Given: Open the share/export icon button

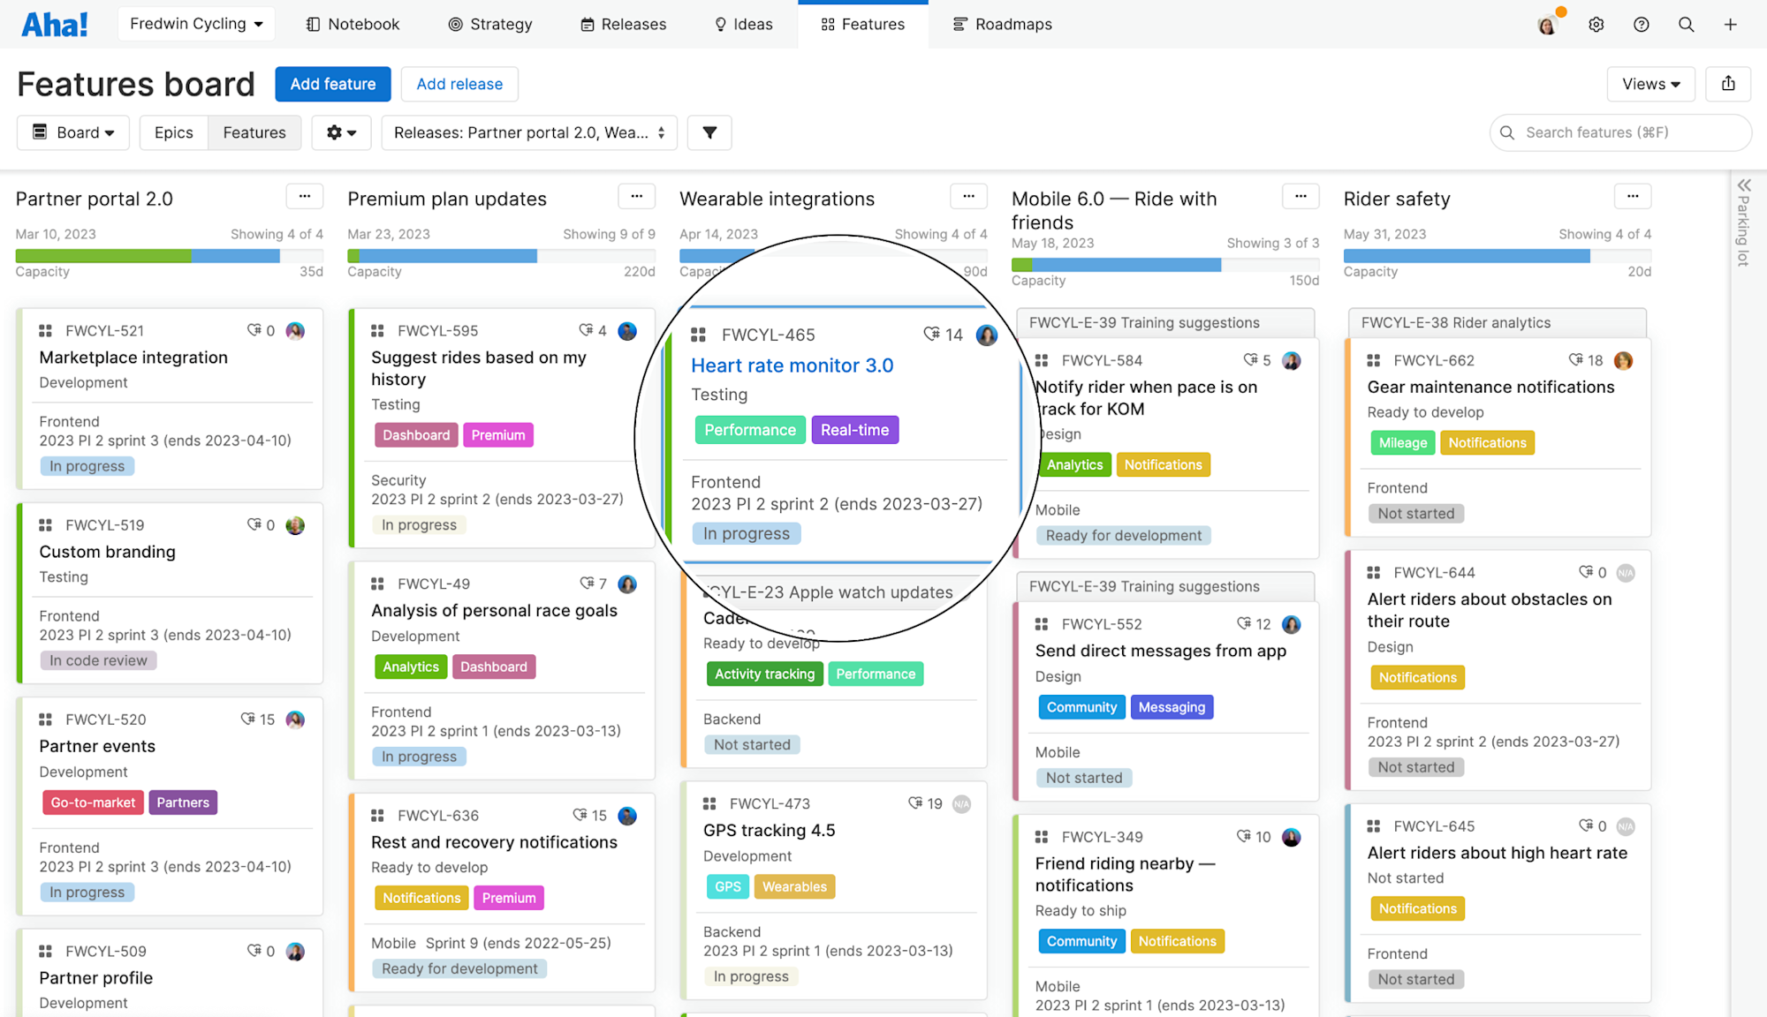Looking at the screenshot, I should tap(1728, 84).
